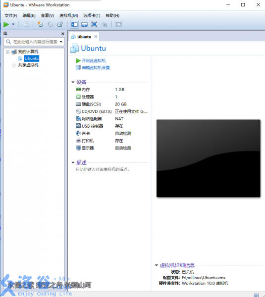
Task: Switch to the Ubuntu tab
Action: [x=84, y=37]
